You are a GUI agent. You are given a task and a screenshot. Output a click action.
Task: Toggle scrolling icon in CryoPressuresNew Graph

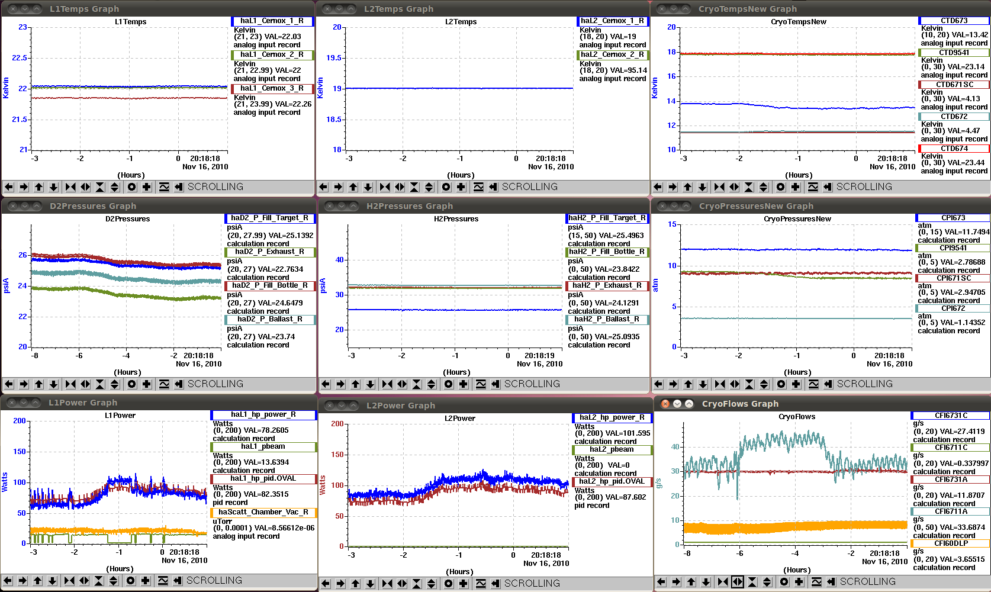pos(828,384)
